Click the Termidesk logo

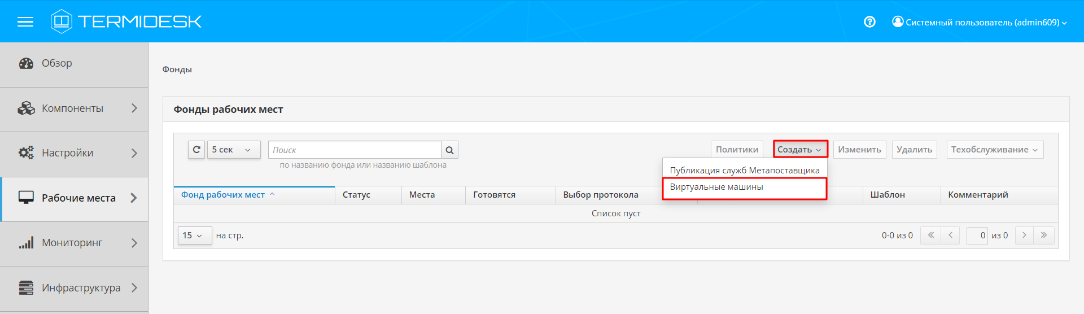[x=126, y=21]
